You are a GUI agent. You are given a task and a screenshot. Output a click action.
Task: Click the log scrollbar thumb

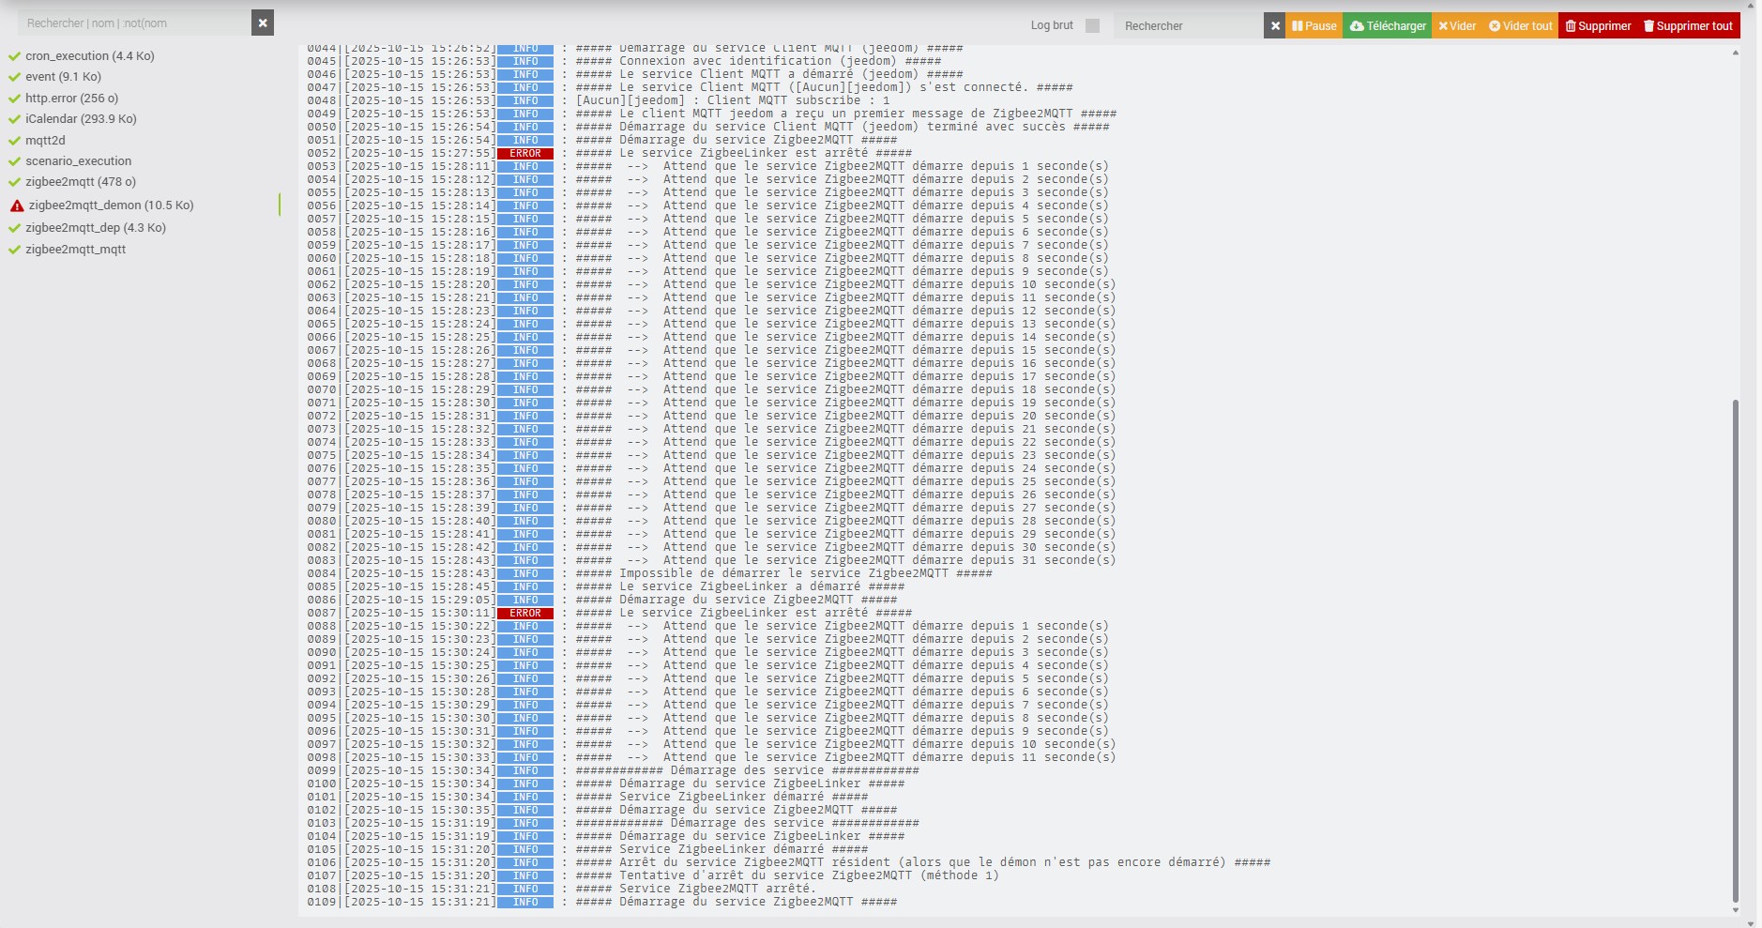[1735, 651]
